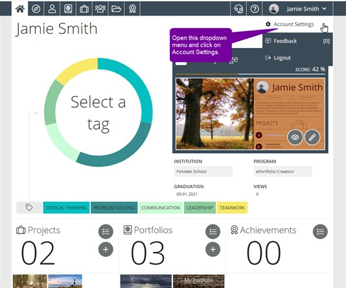Viewport: 346px width, 288px height.
Task: Open the compass Explore icon
Action: point(36,9)
